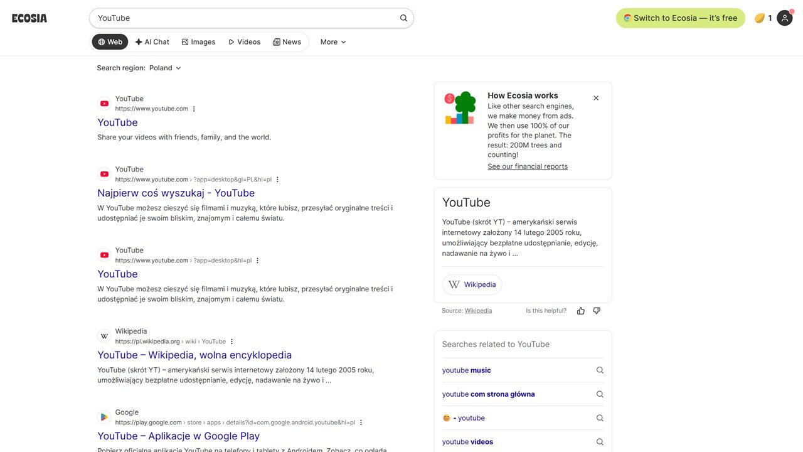
Task: Click Wikipedia favicon in search results
Action: pyautogui.click(x=104, y=336)
